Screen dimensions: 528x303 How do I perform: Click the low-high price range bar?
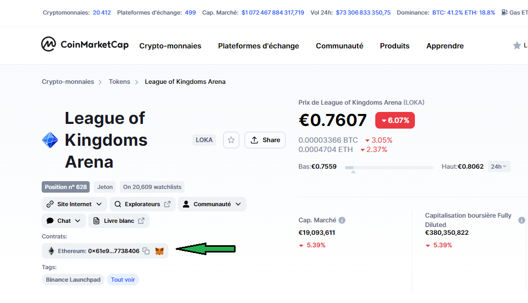(x=389, y=167)
